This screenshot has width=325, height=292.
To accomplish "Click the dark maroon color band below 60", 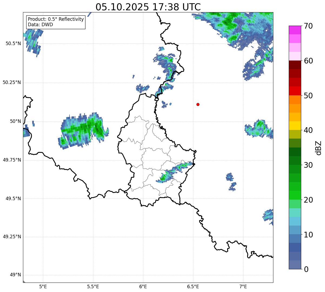I will pyautogui.click(x=295, y=65).
